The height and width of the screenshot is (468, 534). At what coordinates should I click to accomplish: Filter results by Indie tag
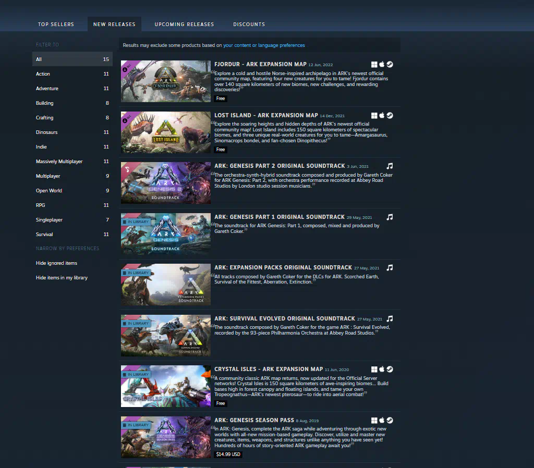[x=72, y=147]
